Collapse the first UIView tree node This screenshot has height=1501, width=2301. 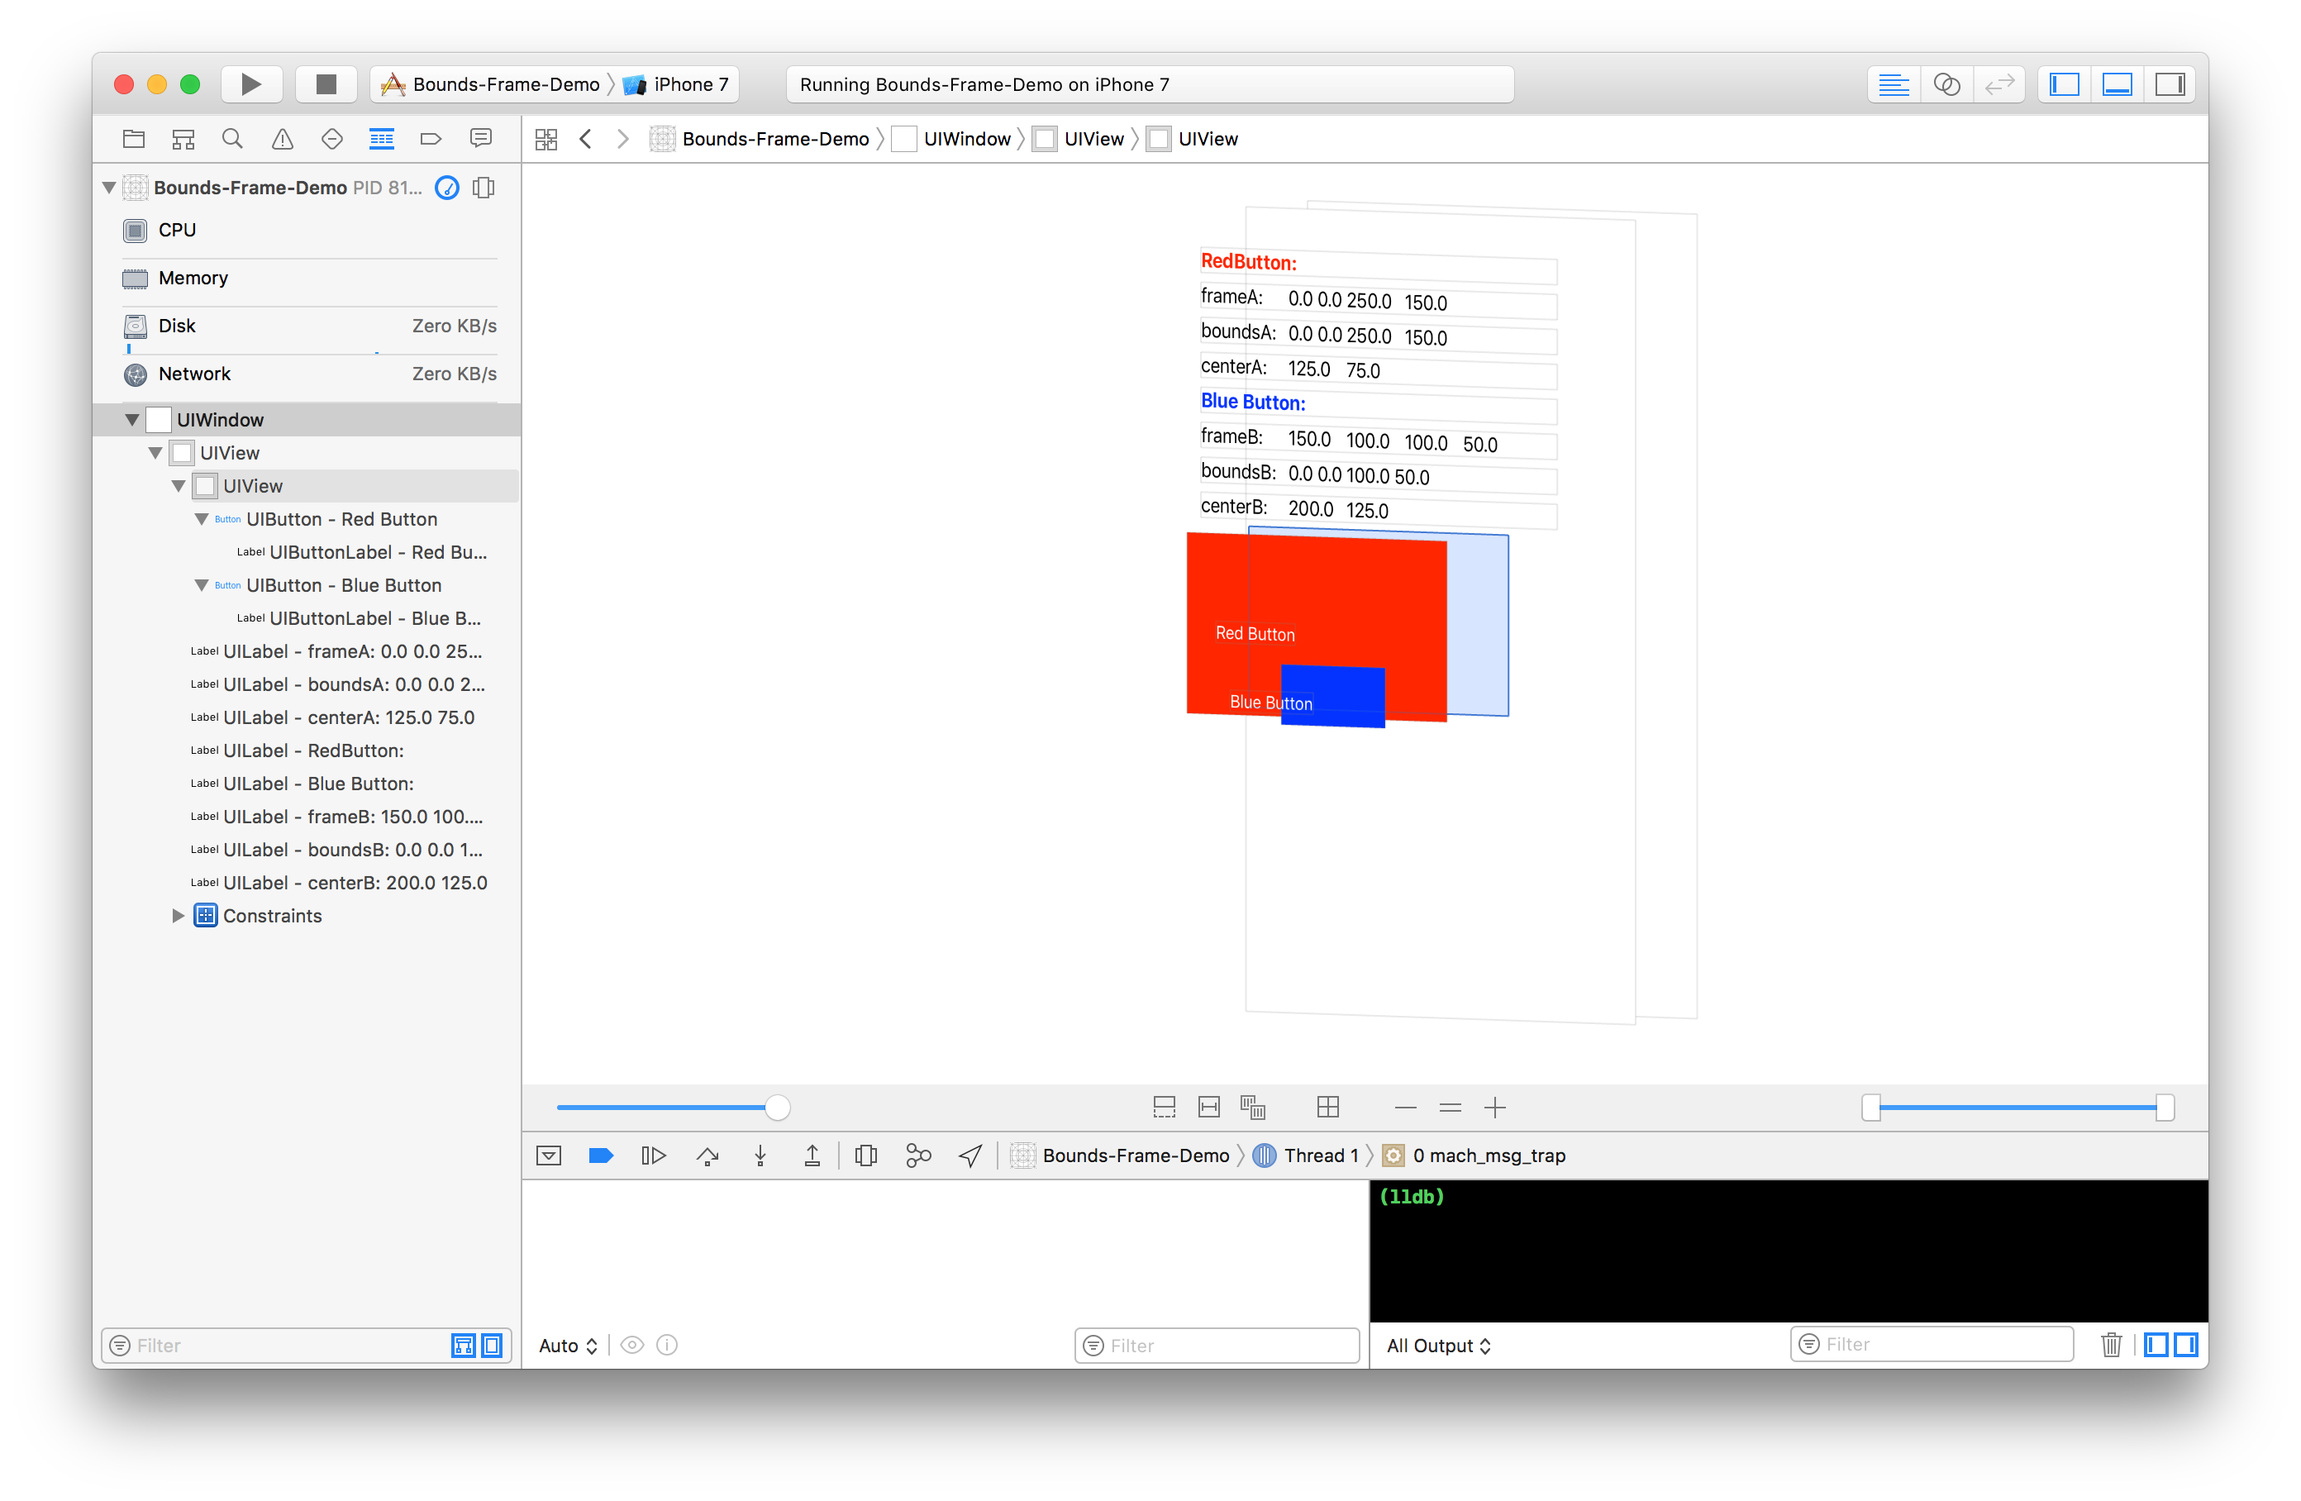point(155,453)
